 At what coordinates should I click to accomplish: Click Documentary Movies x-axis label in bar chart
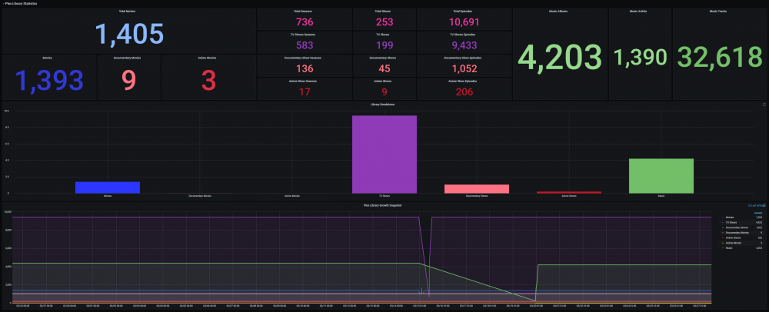pos(200,196)
